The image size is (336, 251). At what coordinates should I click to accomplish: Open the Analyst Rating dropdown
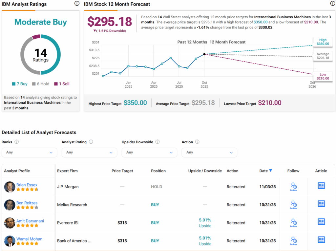click(89, 152)
